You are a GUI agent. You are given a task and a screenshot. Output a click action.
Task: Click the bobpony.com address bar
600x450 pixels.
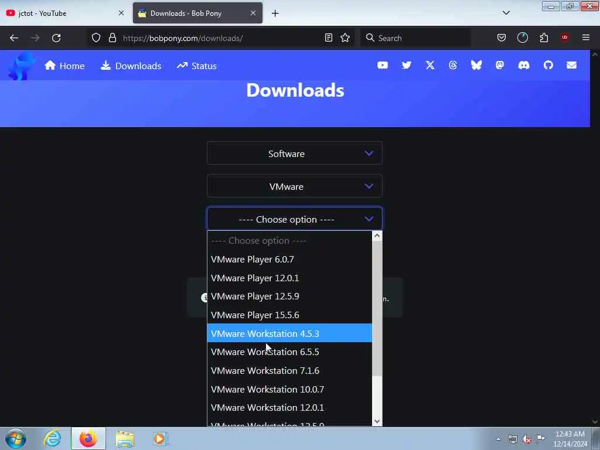point(221,38)
